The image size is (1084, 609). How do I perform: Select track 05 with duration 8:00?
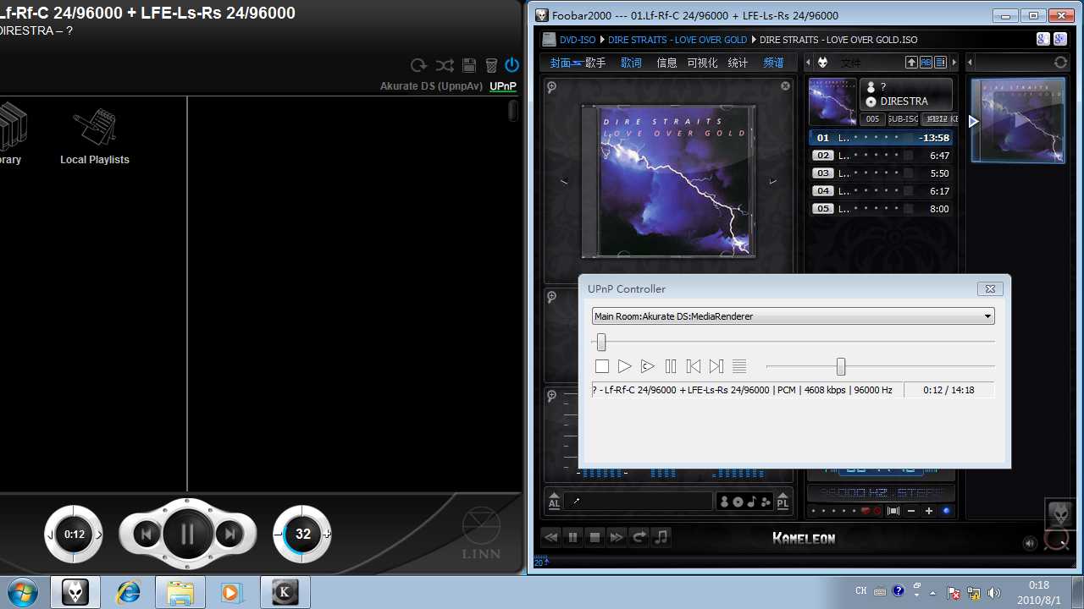tap(881, 209)
